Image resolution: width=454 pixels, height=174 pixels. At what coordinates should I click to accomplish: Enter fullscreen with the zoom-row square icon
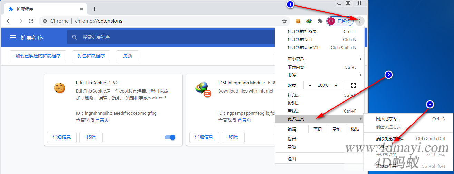click(353, 85)
